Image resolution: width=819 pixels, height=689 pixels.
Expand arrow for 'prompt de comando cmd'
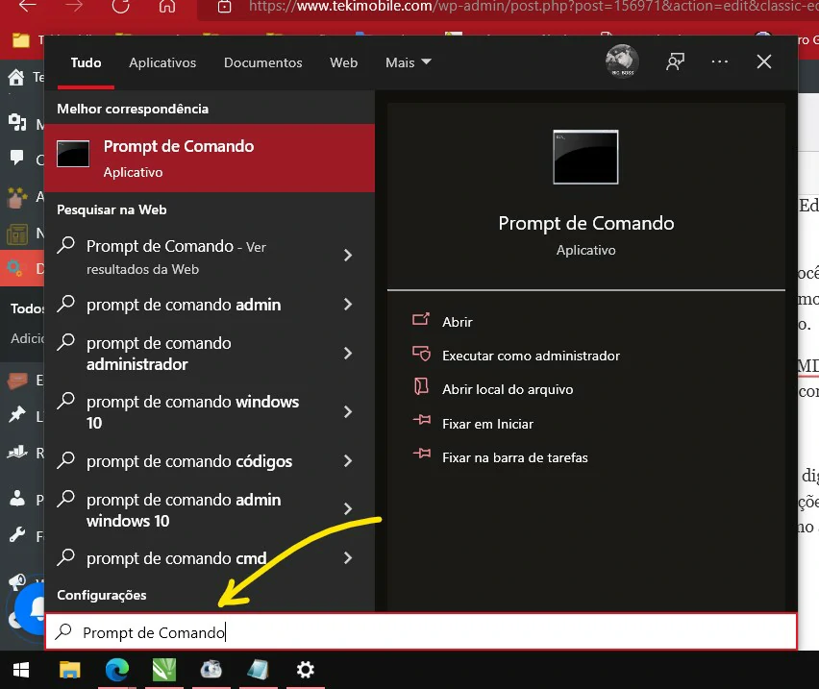[x=348, y=558]
